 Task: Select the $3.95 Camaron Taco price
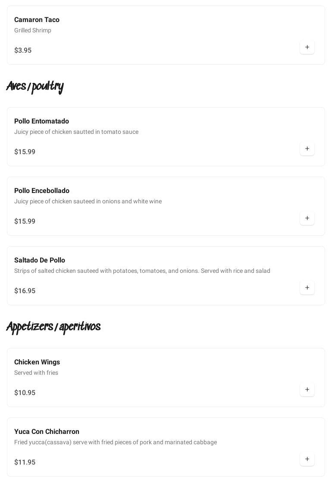[23, 51]
